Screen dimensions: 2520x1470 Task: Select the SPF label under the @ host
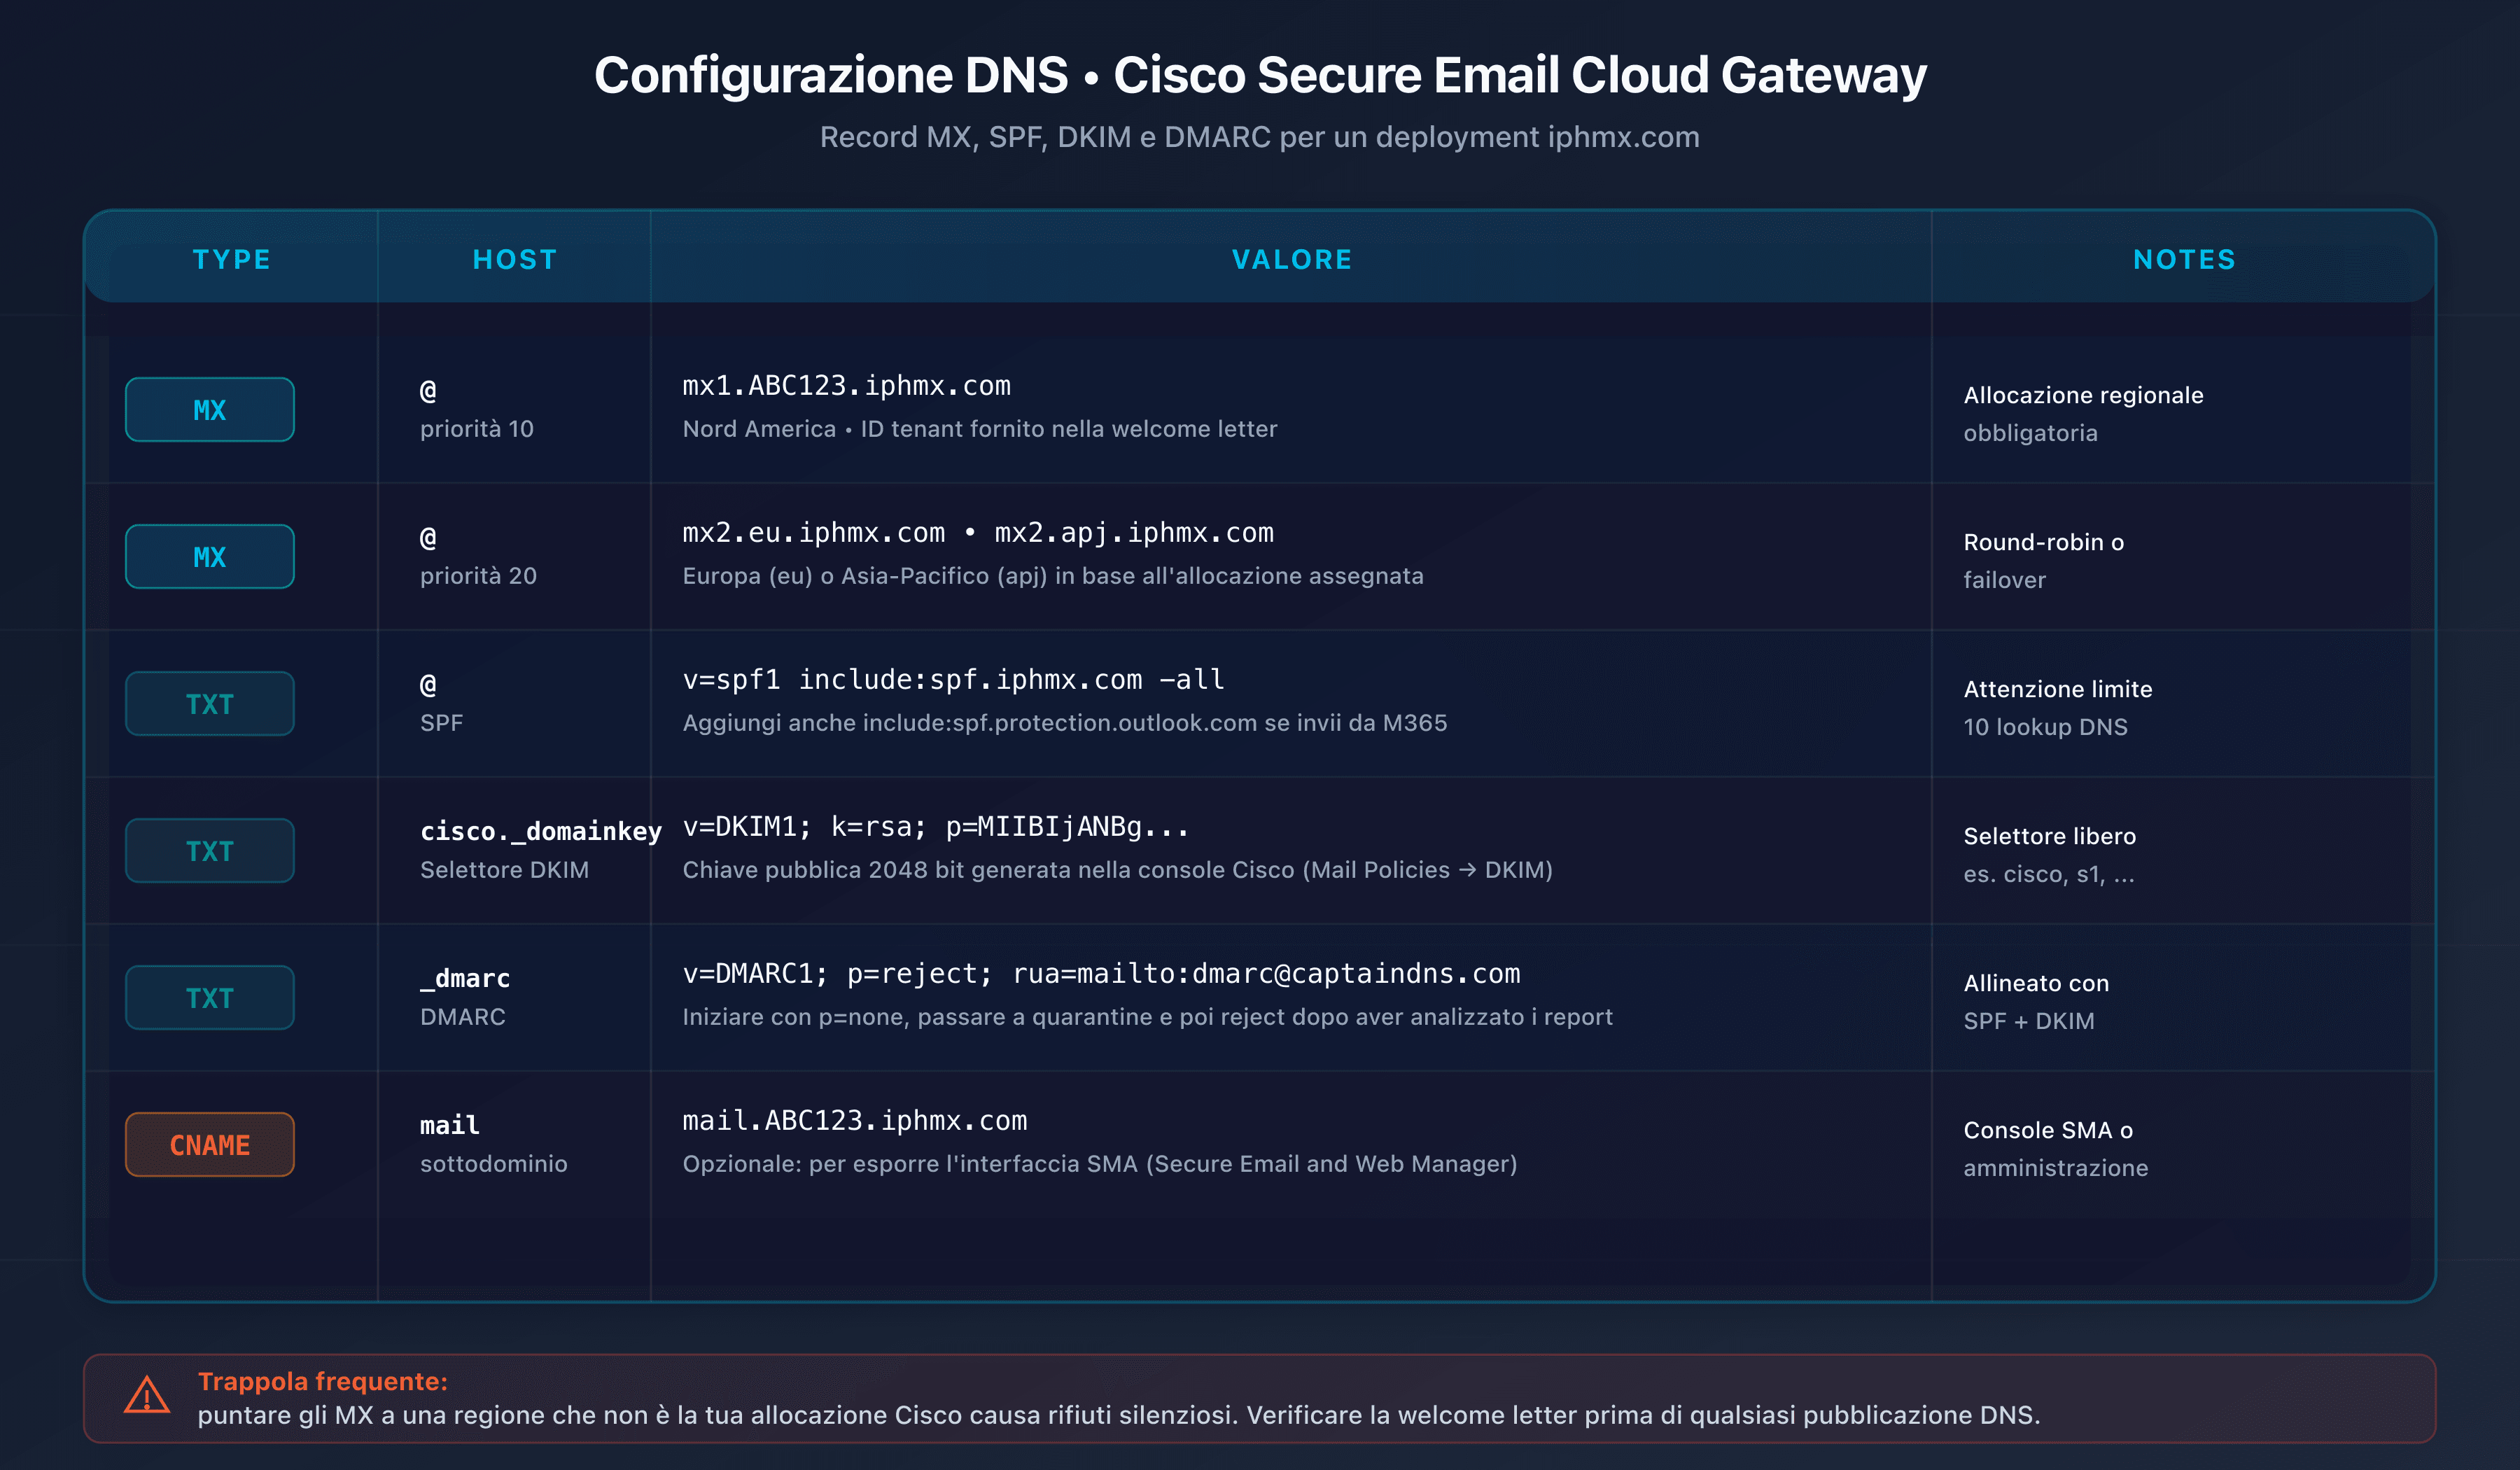coord(441,722)
